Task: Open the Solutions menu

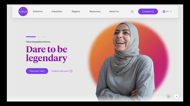Action: coord(38,11)
